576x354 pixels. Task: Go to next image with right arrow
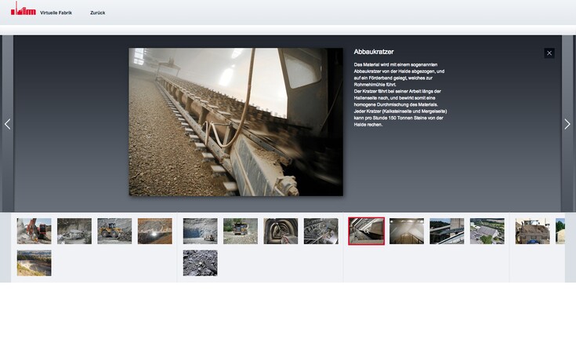[567, 124]
